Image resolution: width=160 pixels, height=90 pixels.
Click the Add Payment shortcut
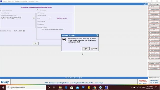154,19
